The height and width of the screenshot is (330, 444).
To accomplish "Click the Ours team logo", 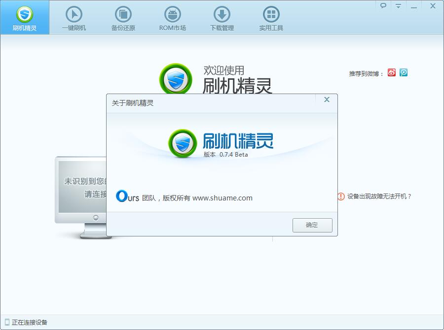I will [127, 196].
